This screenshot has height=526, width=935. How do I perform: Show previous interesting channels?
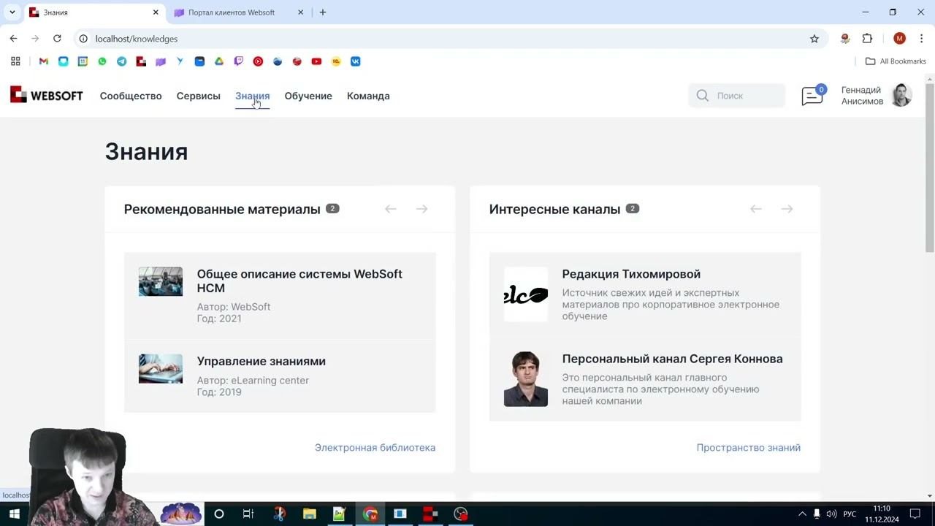(x=756, y=209)
